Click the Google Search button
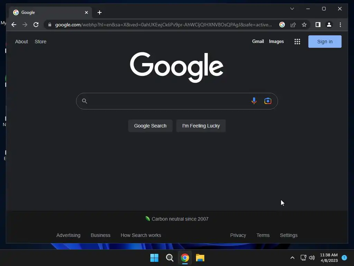354x266 pixels. point(150,126)
